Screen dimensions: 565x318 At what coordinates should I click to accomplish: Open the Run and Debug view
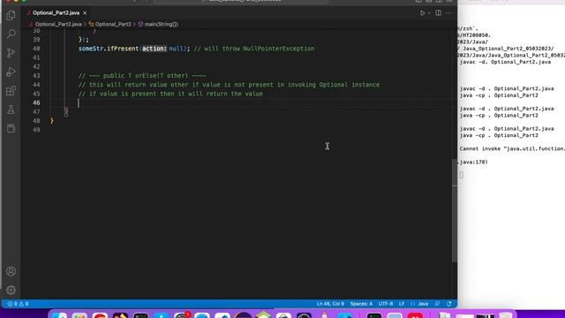[x=11, y=72]
